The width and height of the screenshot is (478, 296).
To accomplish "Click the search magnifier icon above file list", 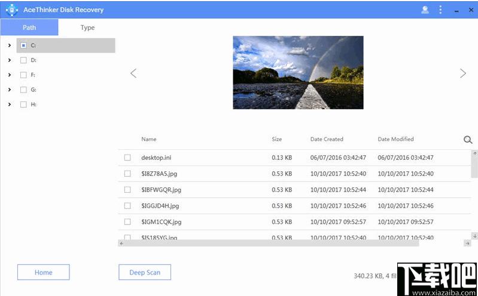I will [468, 140].
